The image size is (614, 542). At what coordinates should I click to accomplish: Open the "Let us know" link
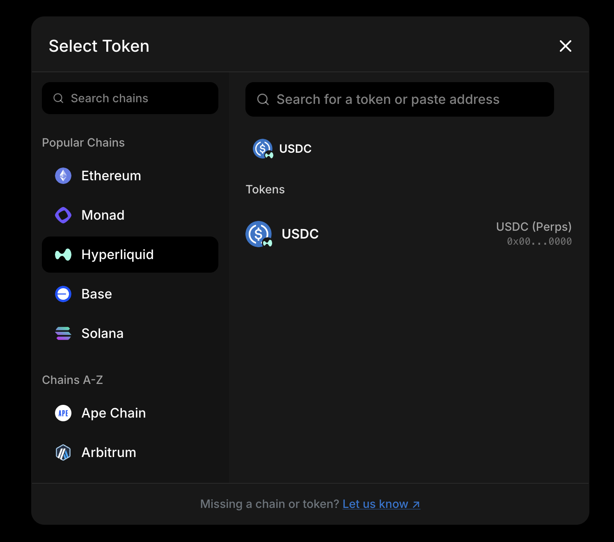pyautogui.click(x=381, y=504)
